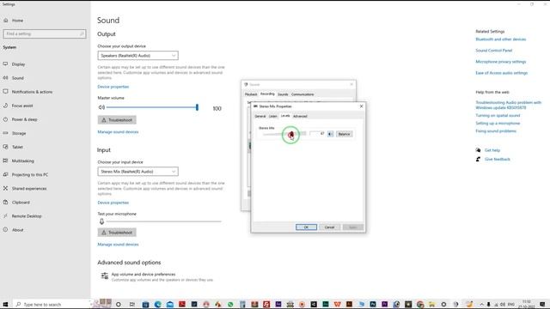Cancel the Stereo Mix Properties dialog
The width and height of the screenshot is (550, 309).
pyautogui.click(x=329, y=227)
